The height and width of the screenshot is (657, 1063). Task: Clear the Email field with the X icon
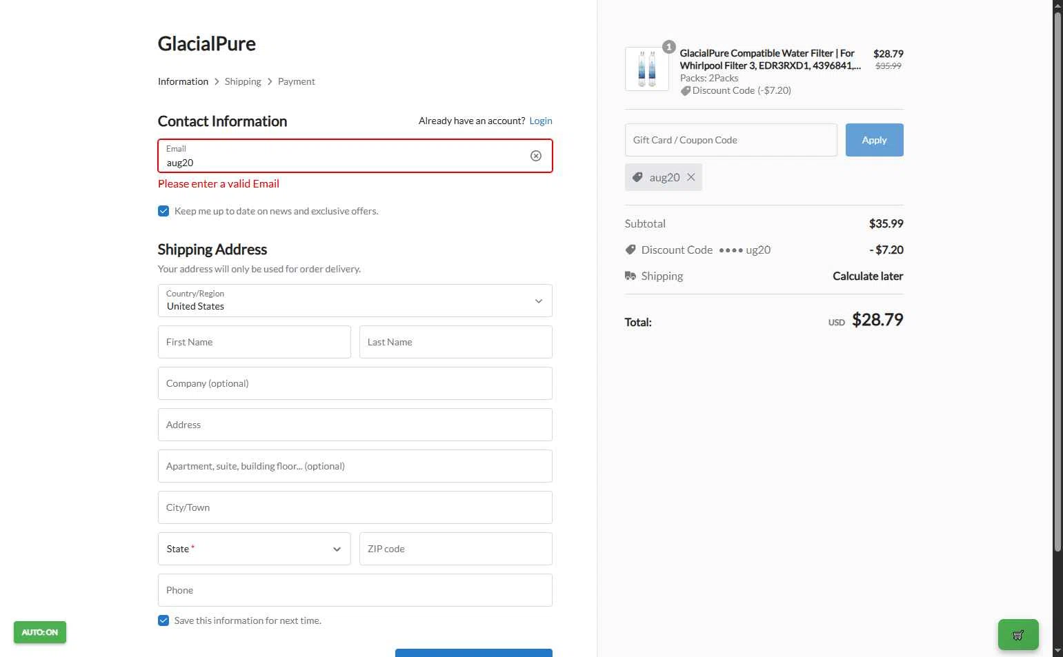pos(536,156)
